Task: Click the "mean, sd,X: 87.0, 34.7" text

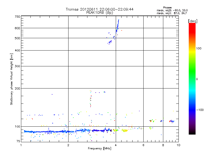Action: pos(172,13)
